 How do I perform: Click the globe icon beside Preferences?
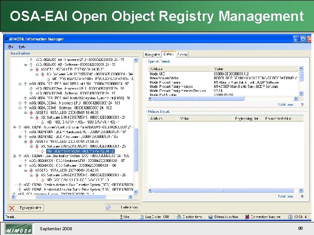pos(108,207)
